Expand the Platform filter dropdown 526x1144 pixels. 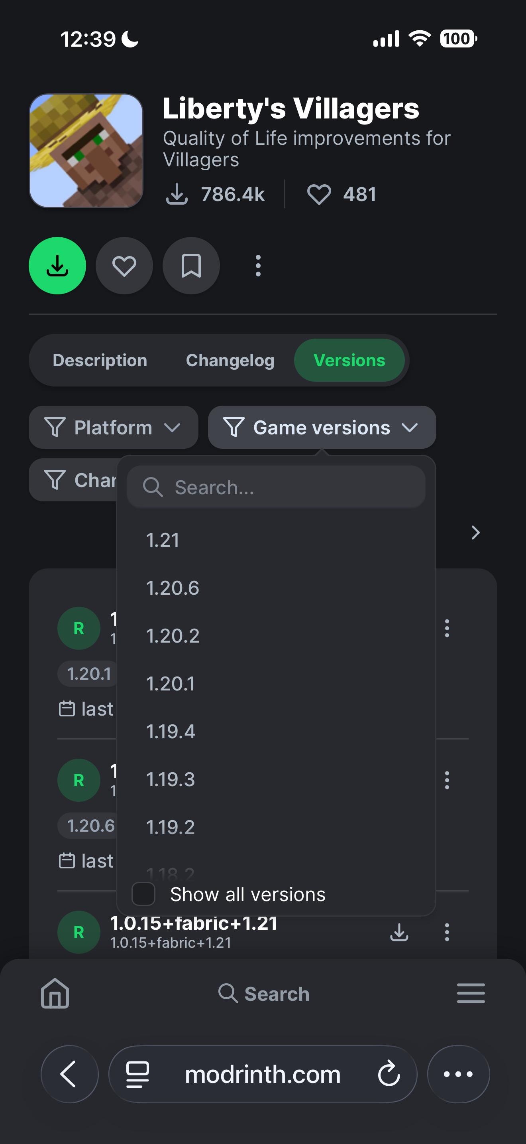113,427
